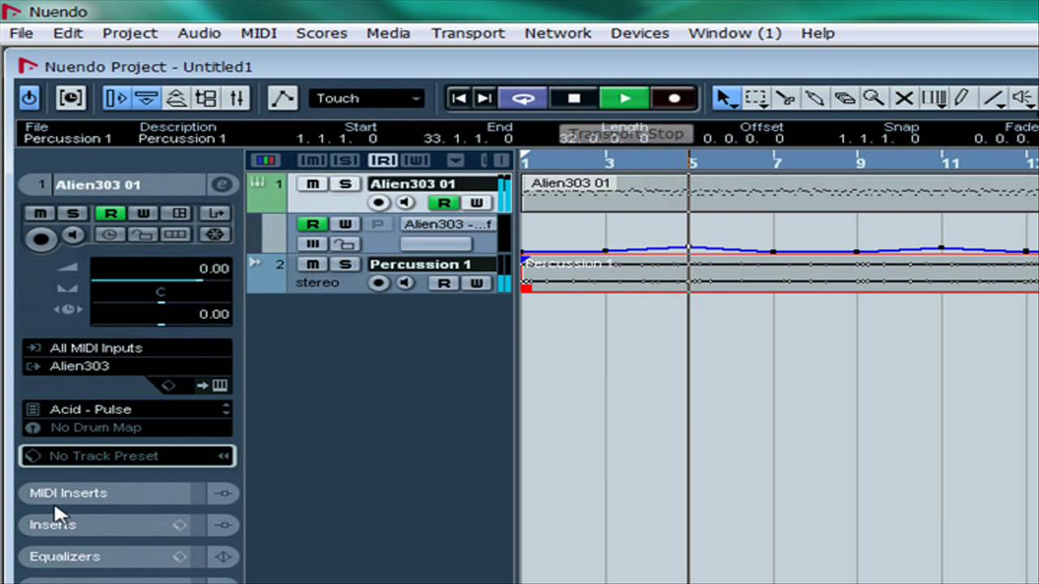Open the Devices menu

click(640, 33)
